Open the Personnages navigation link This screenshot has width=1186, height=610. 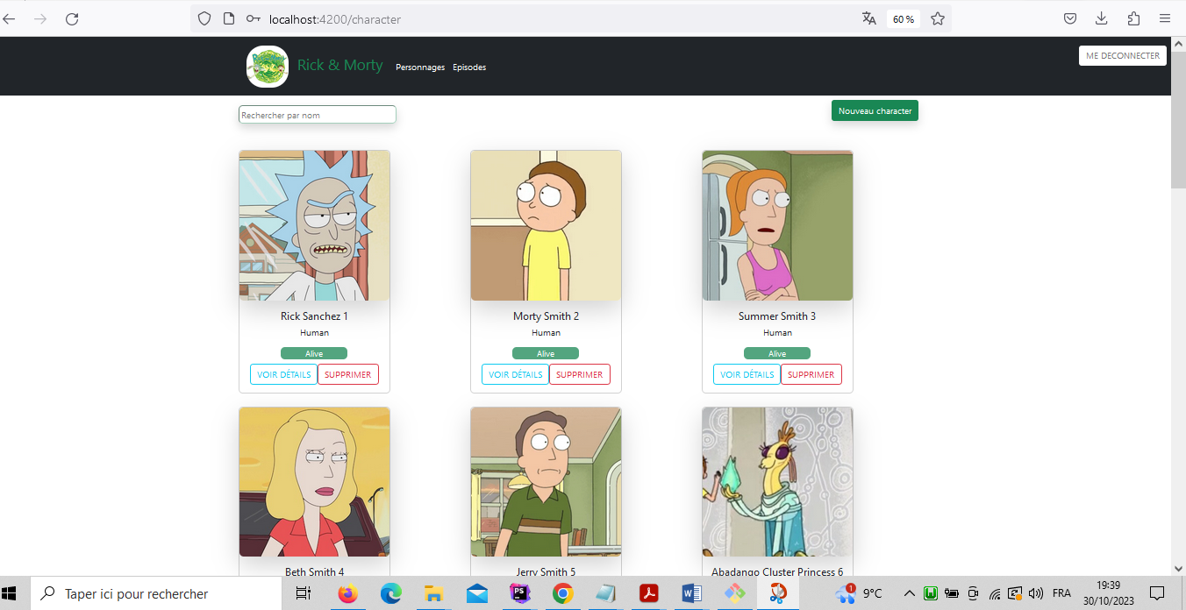[x=420, y=67]
